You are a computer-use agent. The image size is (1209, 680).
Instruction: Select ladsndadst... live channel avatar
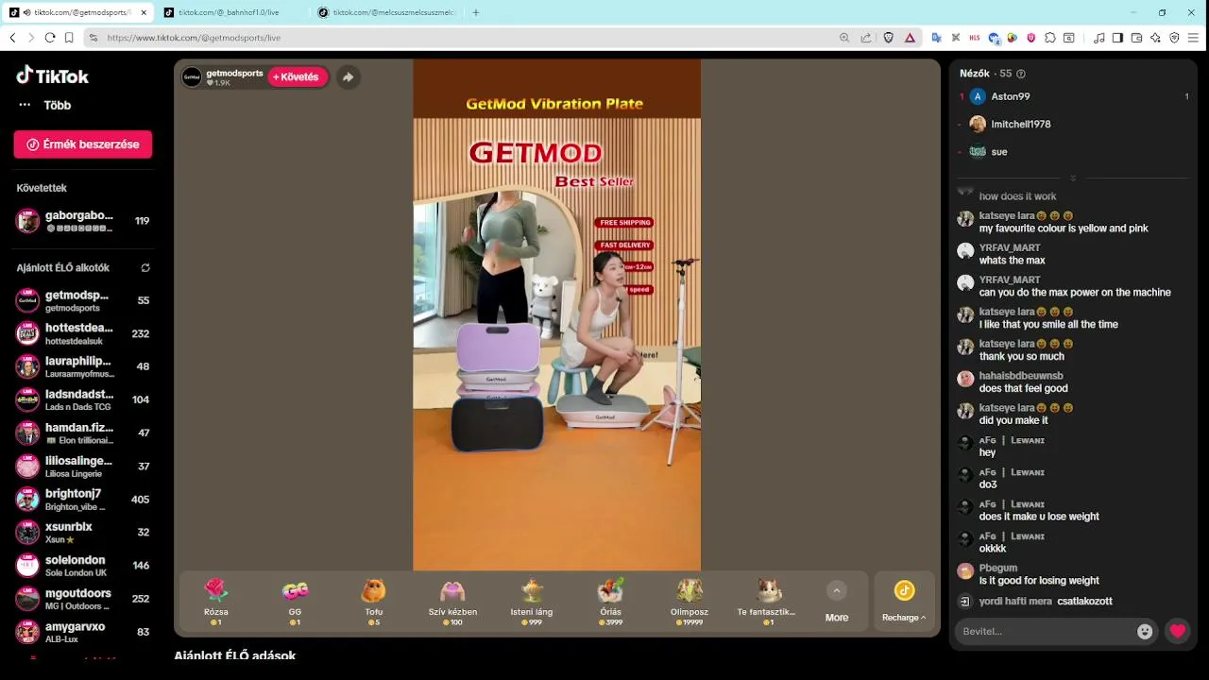click(x=27, y=399)
